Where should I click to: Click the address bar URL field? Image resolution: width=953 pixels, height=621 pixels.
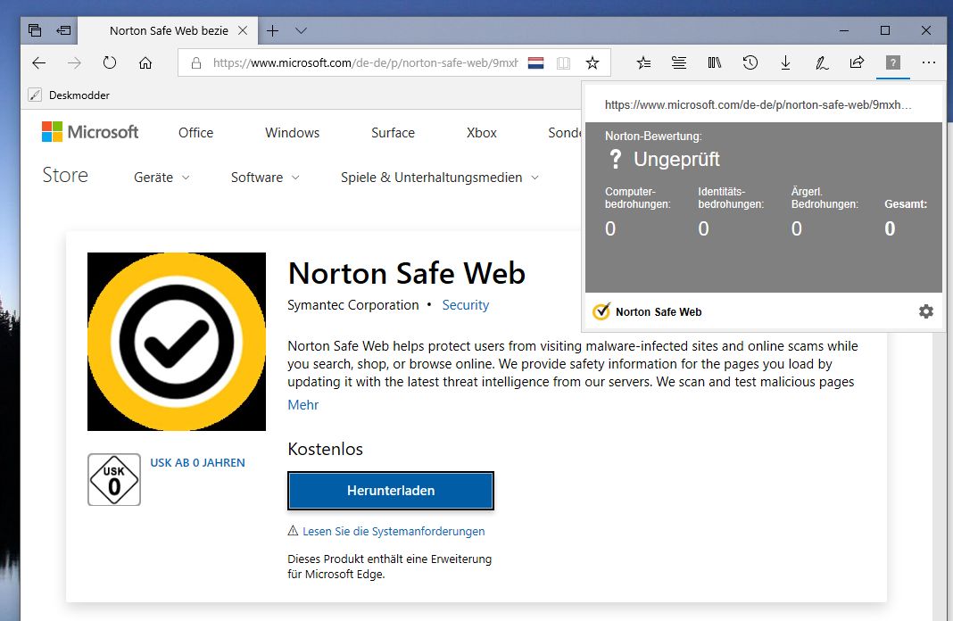coord(365,62)
